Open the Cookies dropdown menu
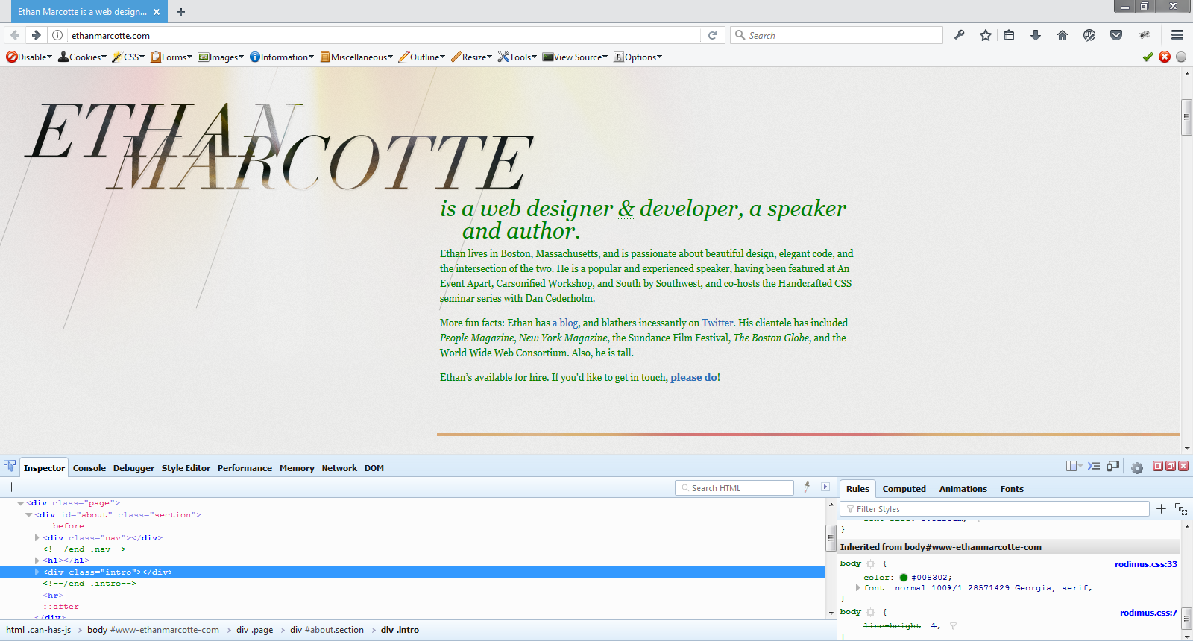Viewport: 1193px width, 641px height. click(x=83, y=57)
